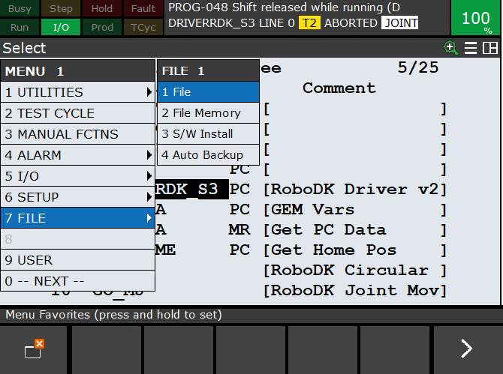The height and width of the screenshot is (374, 503).
Task: Select File Memory from FILE submenu
Action: point(208,113)
